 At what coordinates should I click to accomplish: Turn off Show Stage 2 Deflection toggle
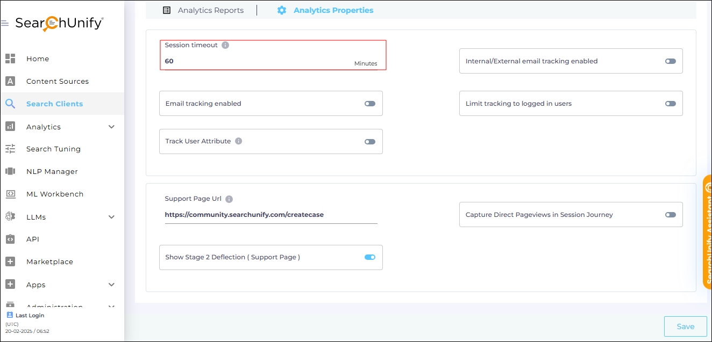click(x=370, y=257)
